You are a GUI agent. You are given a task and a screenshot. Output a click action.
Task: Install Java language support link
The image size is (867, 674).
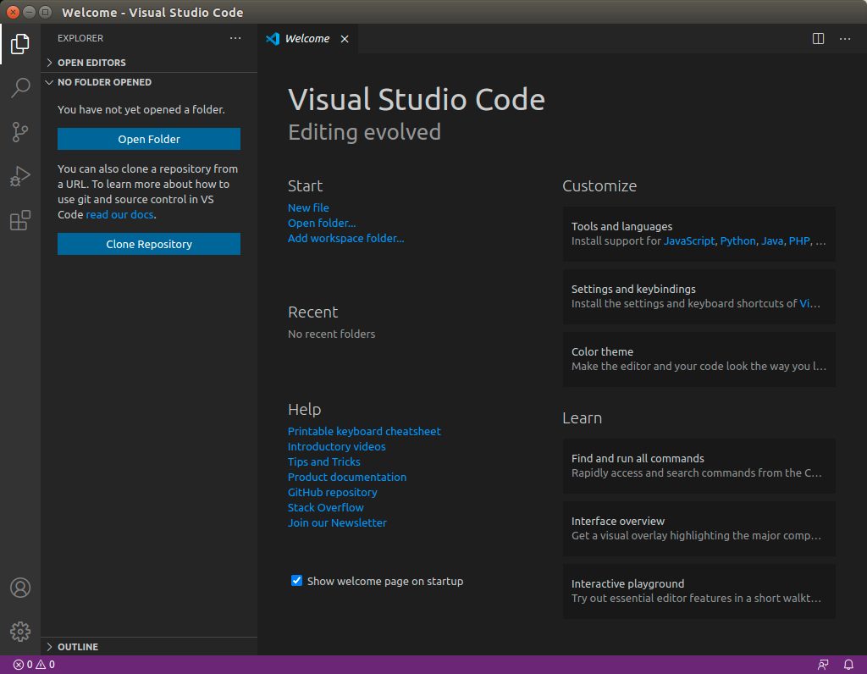[772, 241]
